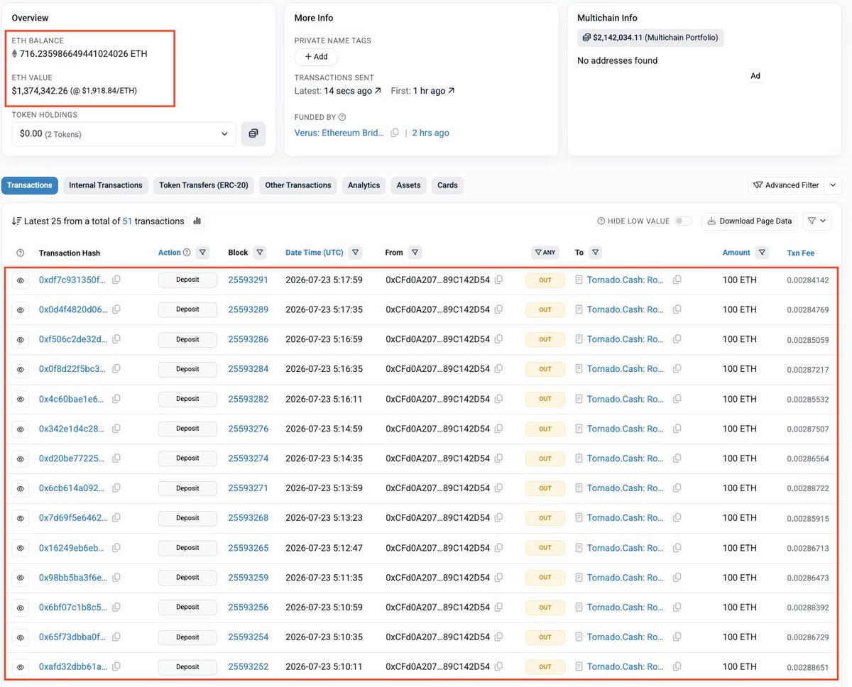This screenshot has width=852, height=687.
Task: Copy transaction hash 0xdf7c931350f
Action: [x=116, y=280]
